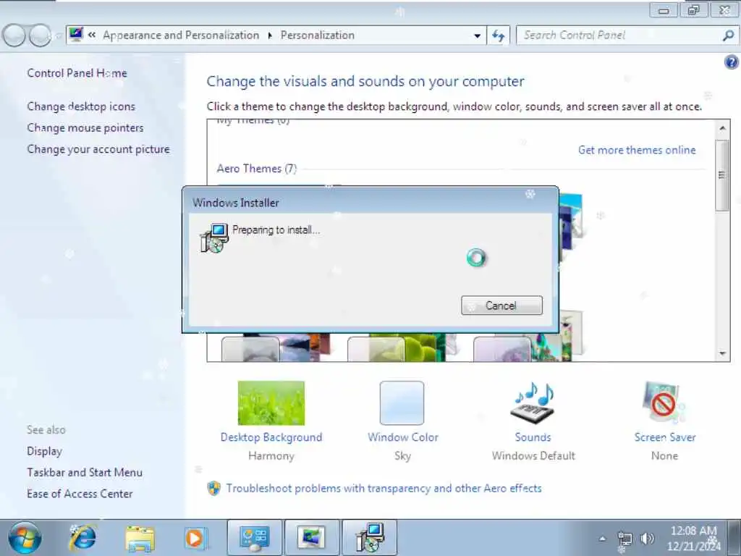Open the clock showing 12:08 AM

[x=693, y=538]
